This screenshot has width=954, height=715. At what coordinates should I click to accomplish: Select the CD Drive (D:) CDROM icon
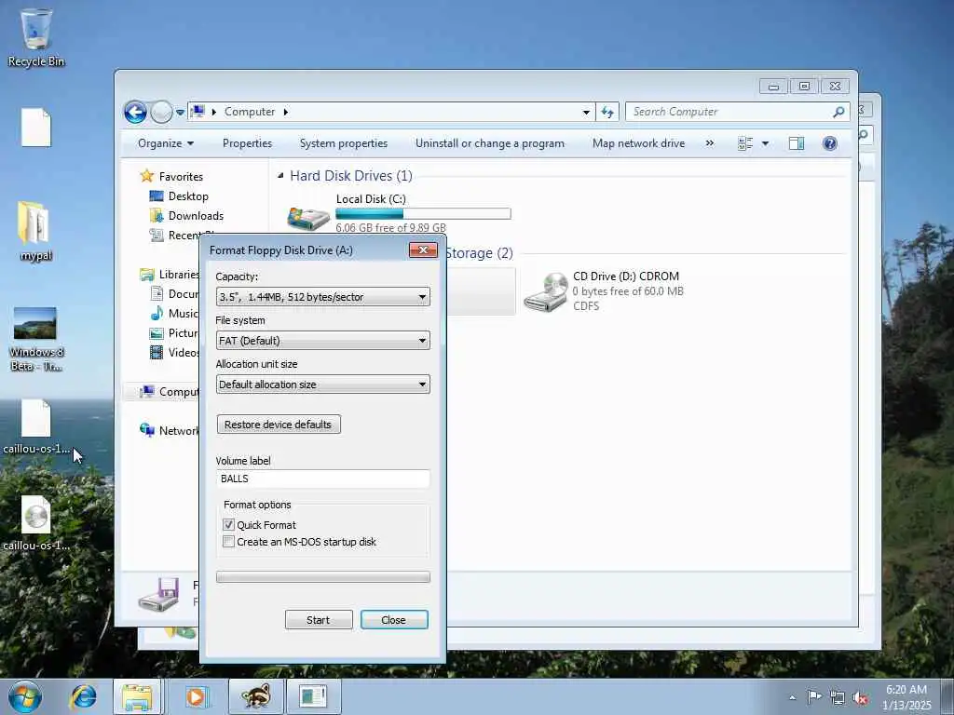coord(545,291)
